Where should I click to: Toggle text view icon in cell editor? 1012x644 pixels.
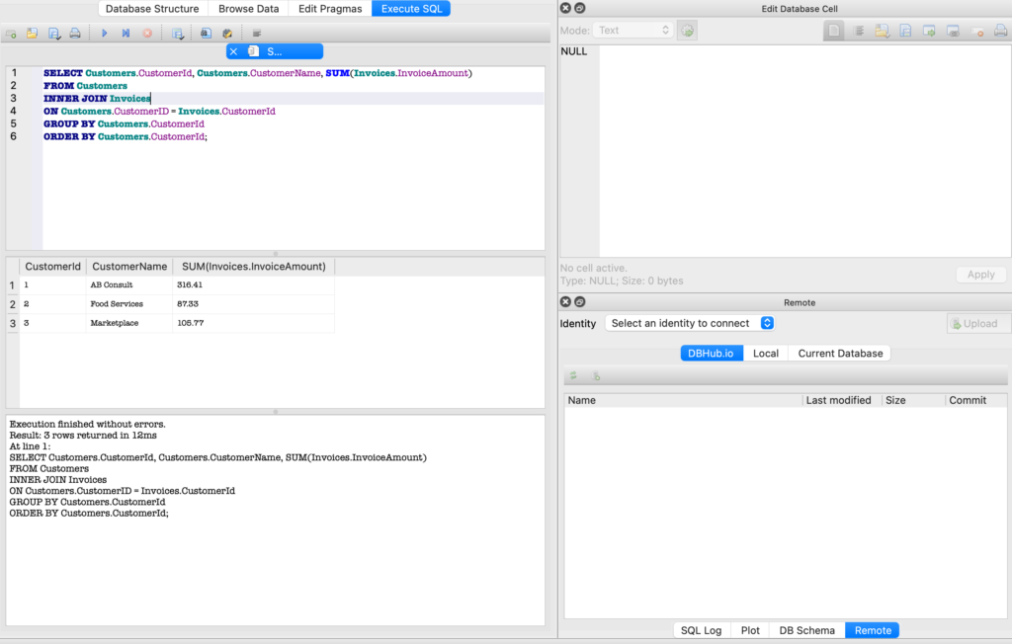click(834, 31)
